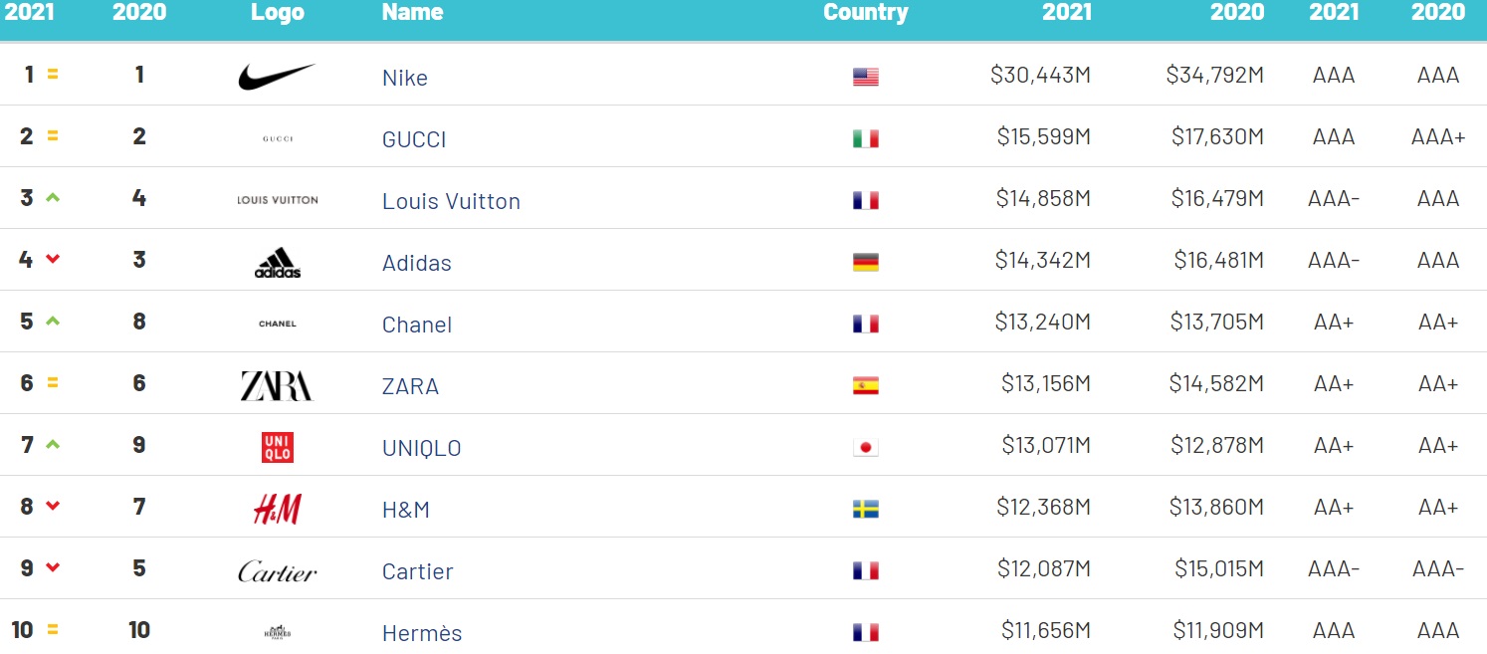Open the Chanel name link
The width and height of the screenshot is (1487, 654).
(417, 325)
